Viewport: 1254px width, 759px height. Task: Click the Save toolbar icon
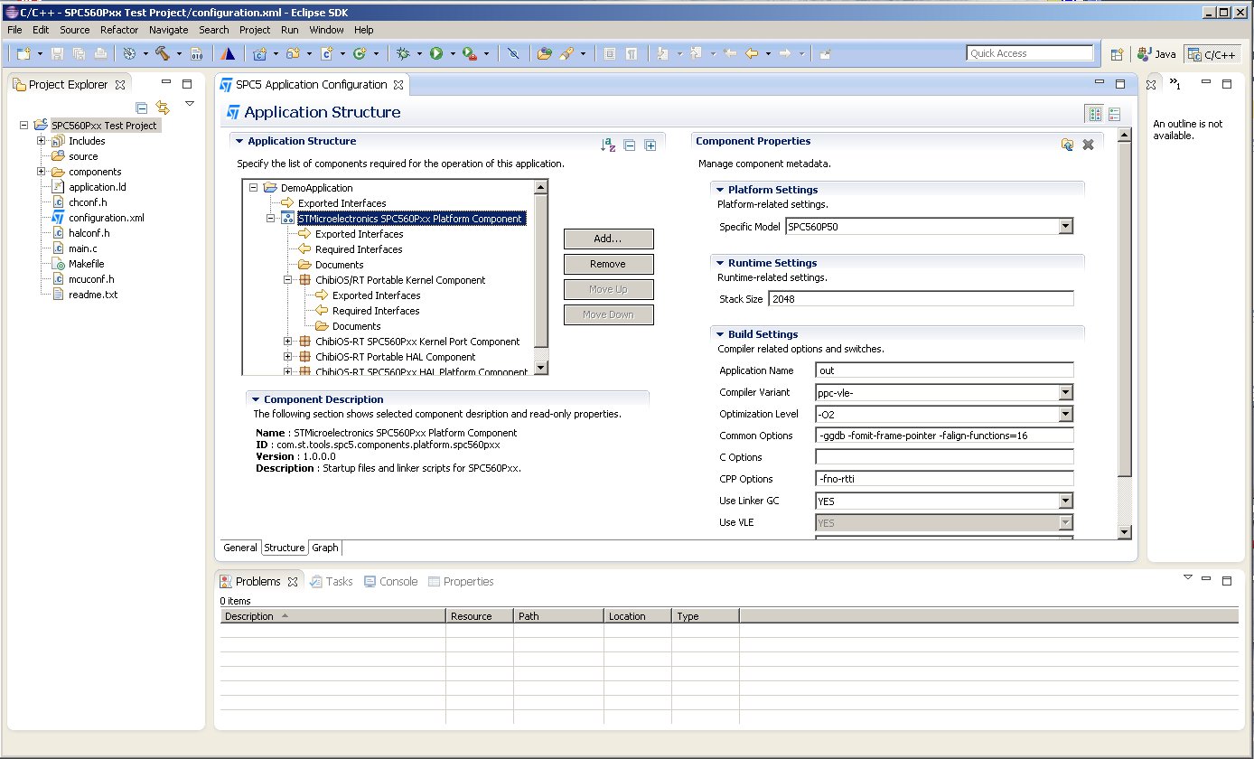coord(58,54)
